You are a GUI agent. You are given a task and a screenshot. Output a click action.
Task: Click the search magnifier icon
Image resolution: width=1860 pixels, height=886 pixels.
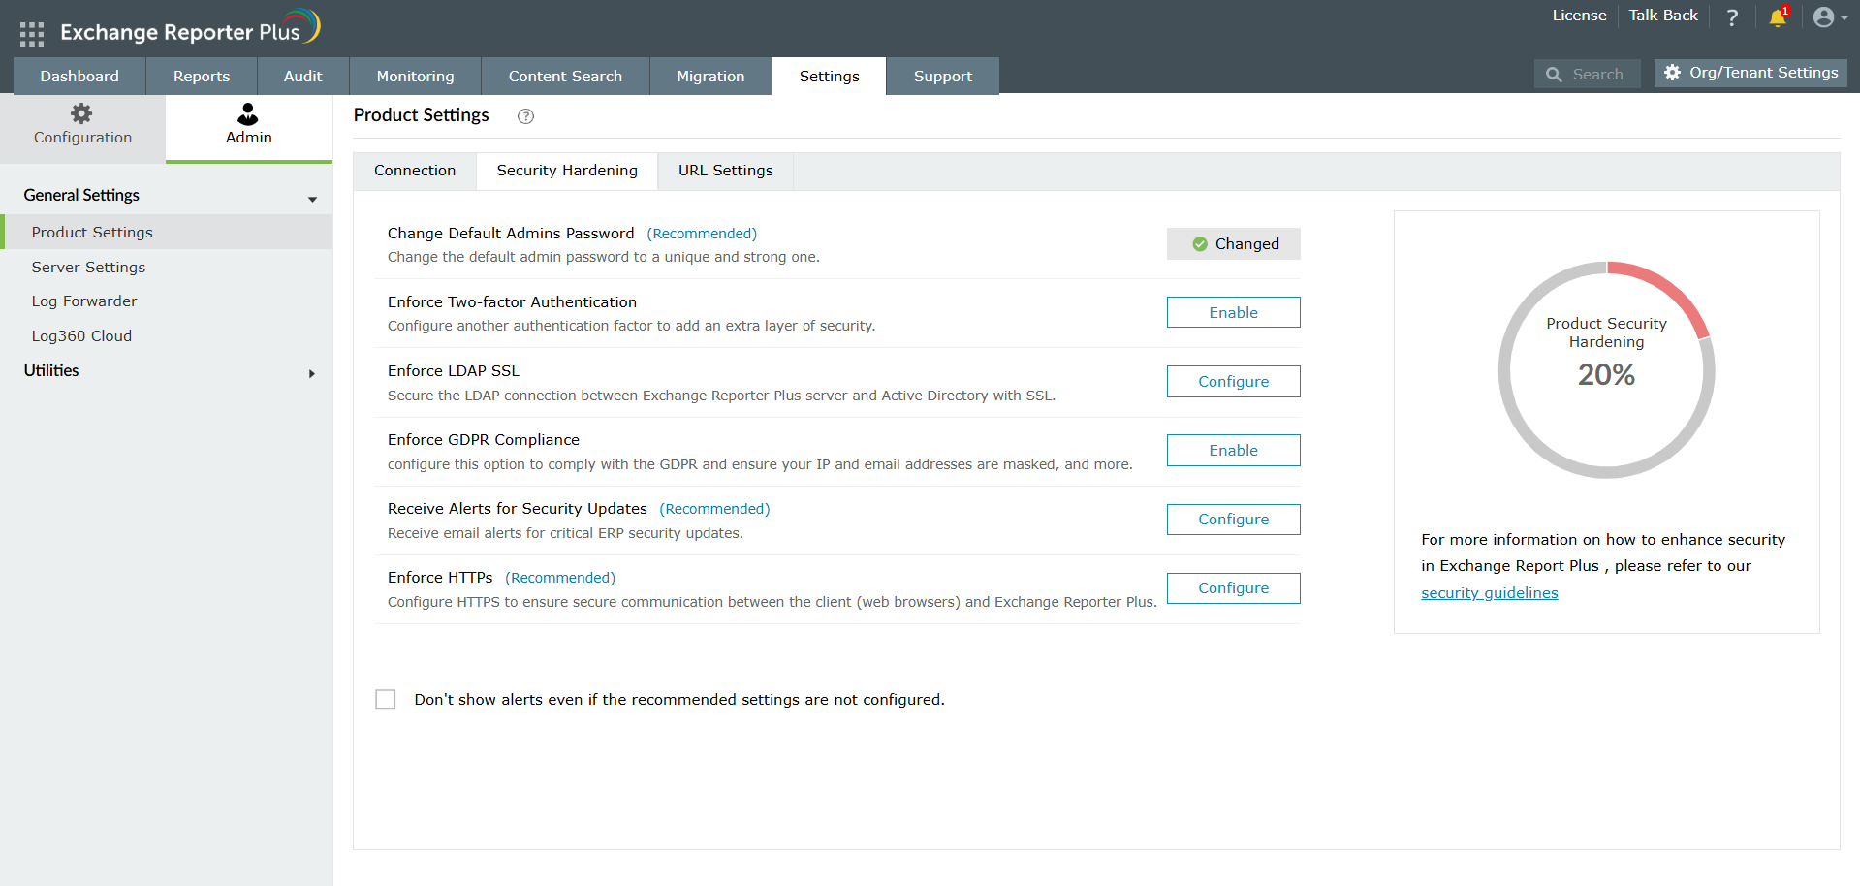(x=1554, y=75)
